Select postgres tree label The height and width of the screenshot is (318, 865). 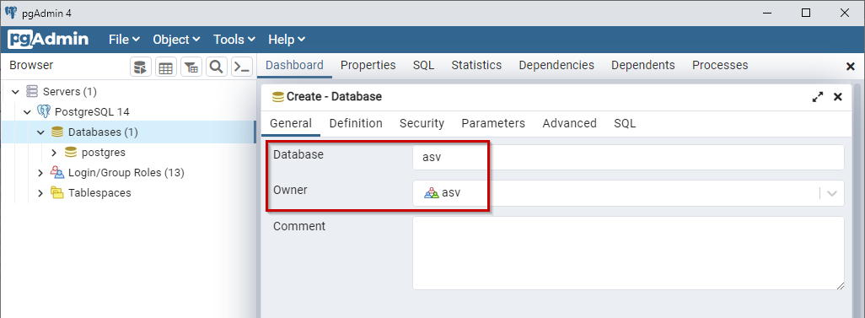click(104, 153)
